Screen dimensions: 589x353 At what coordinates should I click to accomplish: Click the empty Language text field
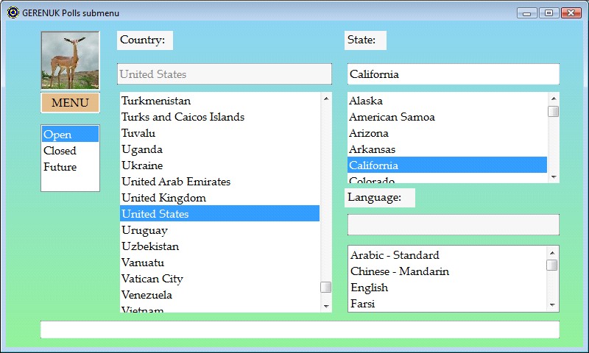click(453, 224)
